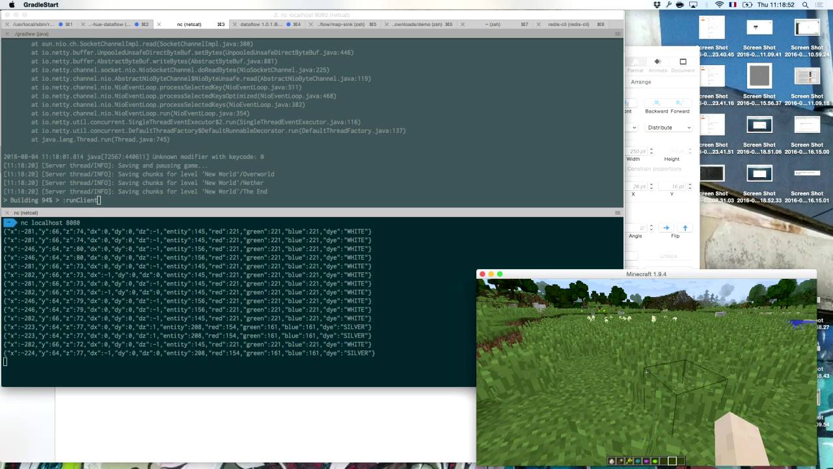
Task: Open Spotlight search
Action: tap(805, 5)
